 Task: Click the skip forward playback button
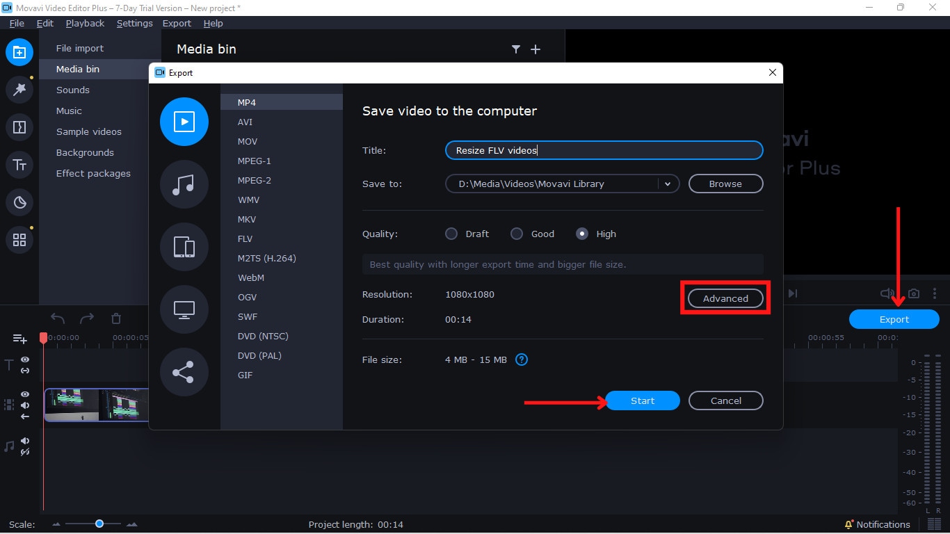coord(792,294)
